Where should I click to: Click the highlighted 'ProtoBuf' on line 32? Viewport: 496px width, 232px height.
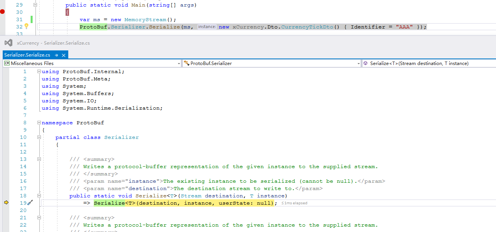click(94, 27)
